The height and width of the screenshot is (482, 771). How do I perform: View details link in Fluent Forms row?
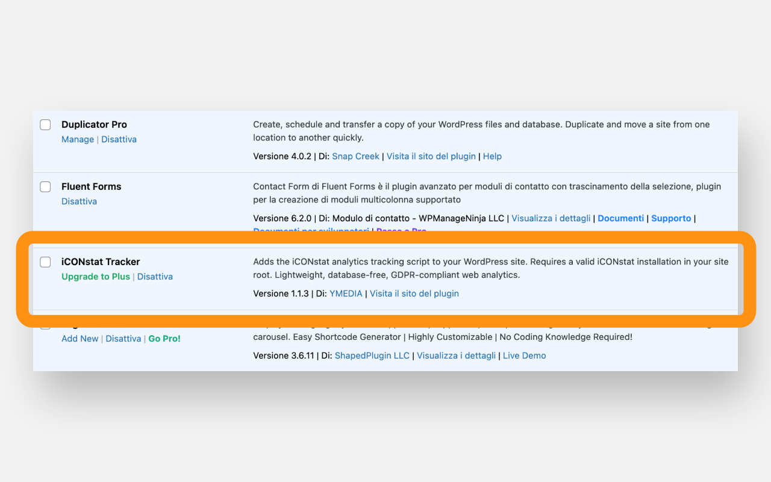point(551,218)
